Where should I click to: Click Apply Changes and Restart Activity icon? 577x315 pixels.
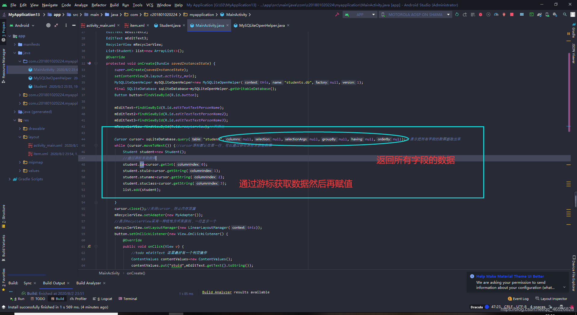[x=465, y=14]
